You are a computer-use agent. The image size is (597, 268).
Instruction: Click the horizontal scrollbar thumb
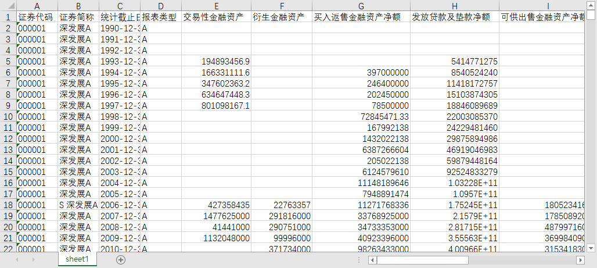tap(423, 260)
